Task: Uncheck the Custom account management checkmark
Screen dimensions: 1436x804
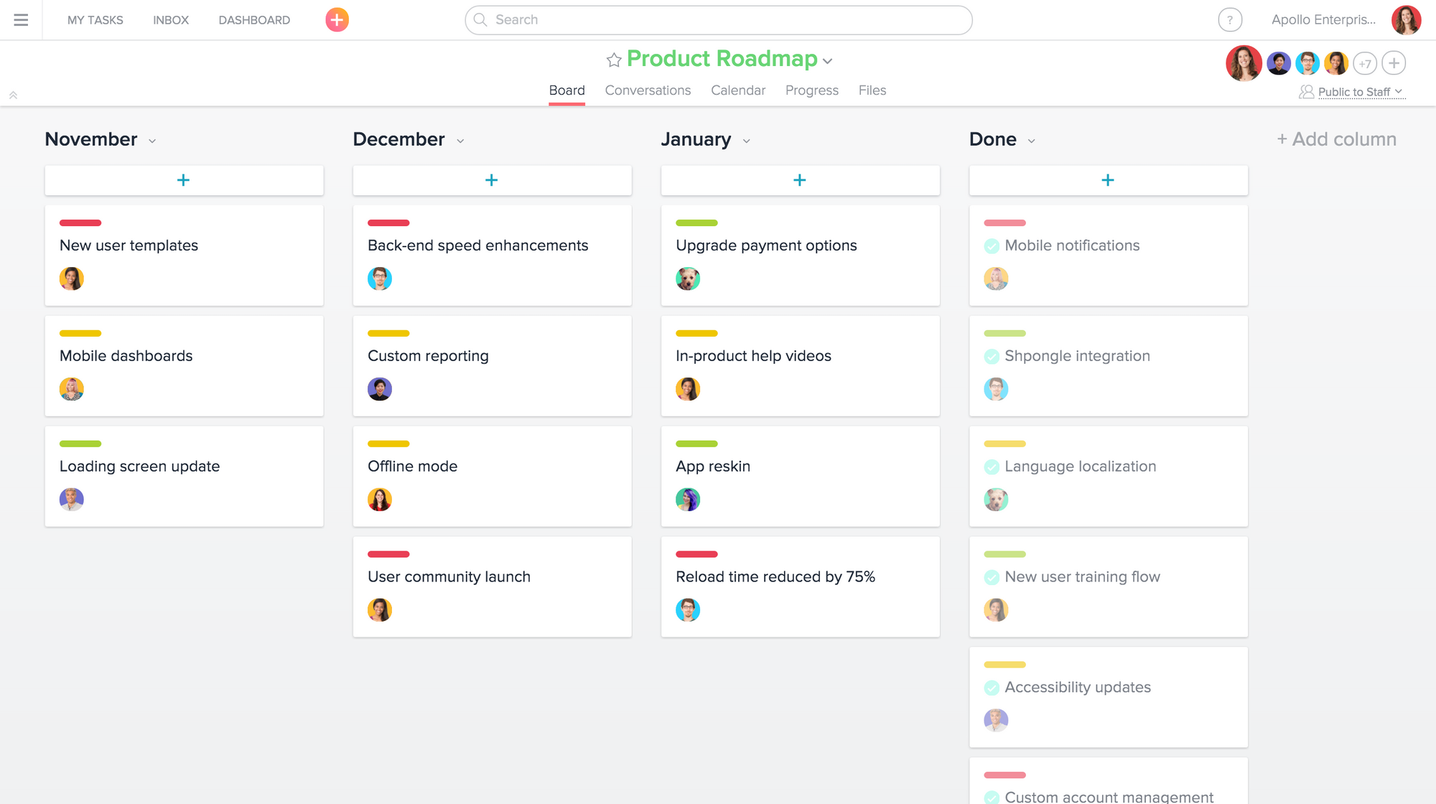Action: [992, 798]
